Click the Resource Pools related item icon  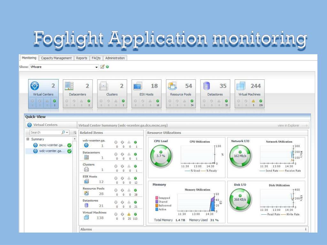coord(86,193)
